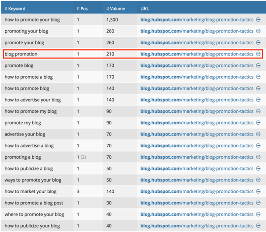Open the hubspot URL in 'promote blog' row
The width and height of the screenshot is (266, 232).
click(x=197, y=65)
